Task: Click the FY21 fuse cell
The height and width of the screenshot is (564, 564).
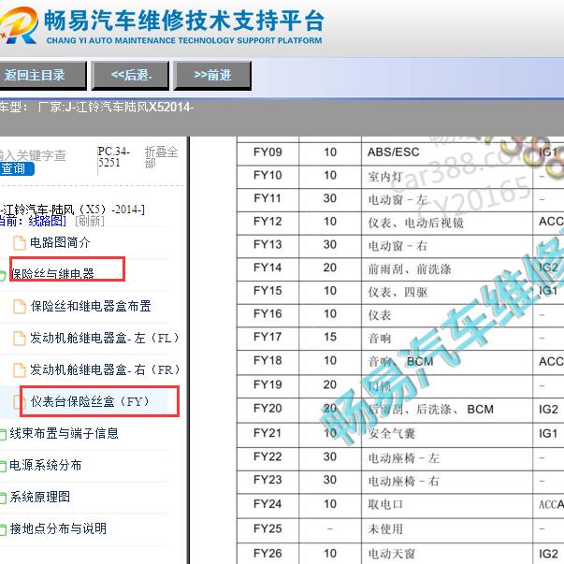Action: [268, 433]
